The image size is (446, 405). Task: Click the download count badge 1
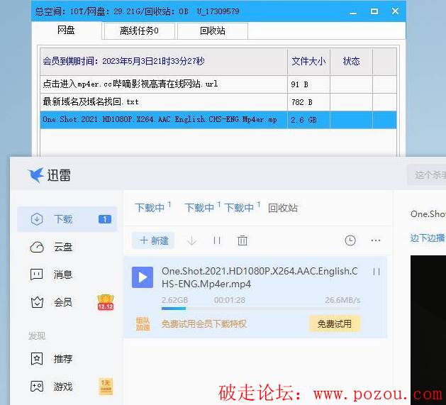click(x=105, y=219)
